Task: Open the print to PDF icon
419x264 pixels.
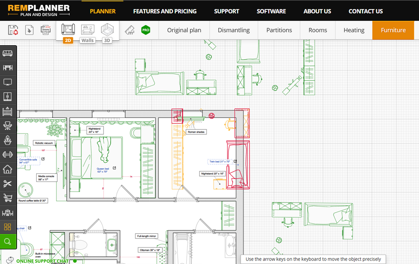Action: coord(45,30)
